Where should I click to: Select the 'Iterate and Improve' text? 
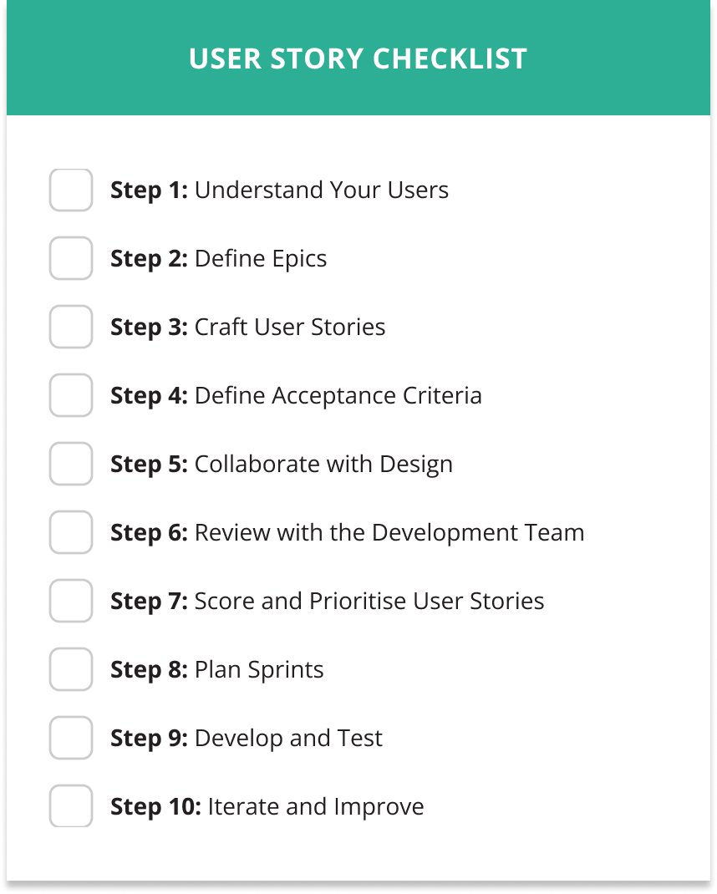315,807
